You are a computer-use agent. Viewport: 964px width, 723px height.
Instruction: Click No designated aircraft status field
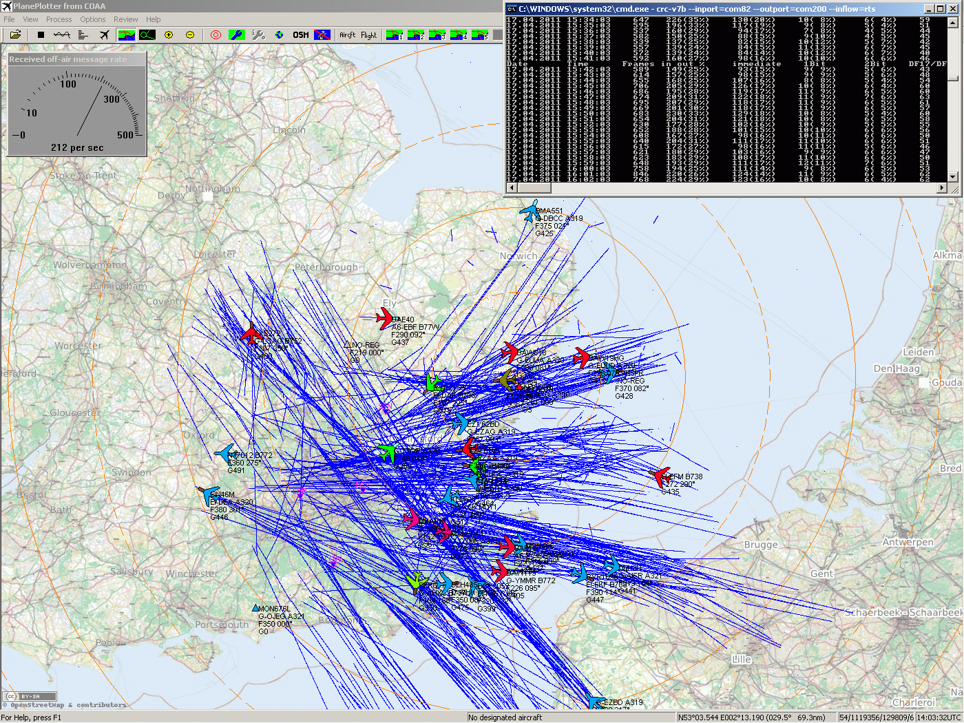pos(571,717)
